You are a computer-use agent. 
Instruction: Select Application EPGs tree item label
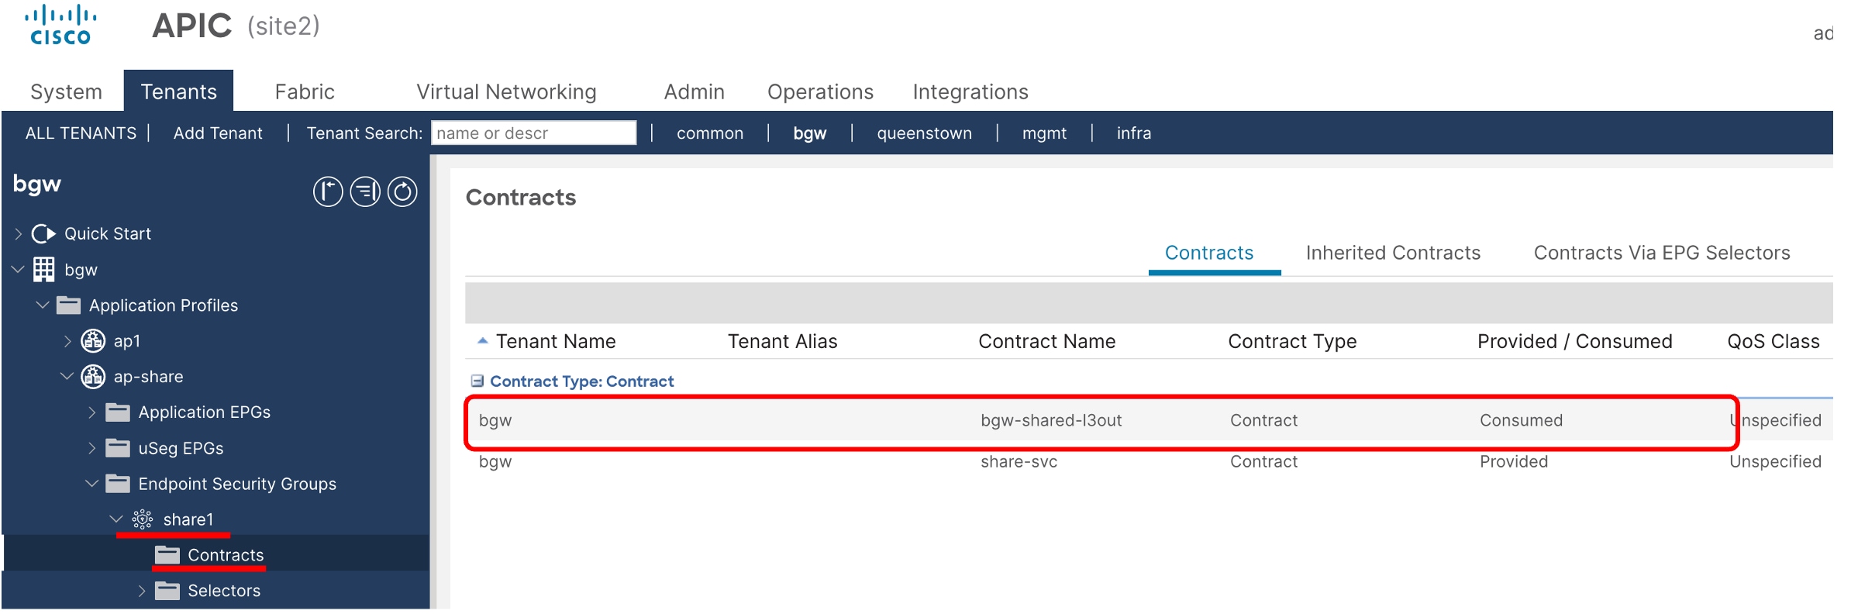tap(204, 412)
